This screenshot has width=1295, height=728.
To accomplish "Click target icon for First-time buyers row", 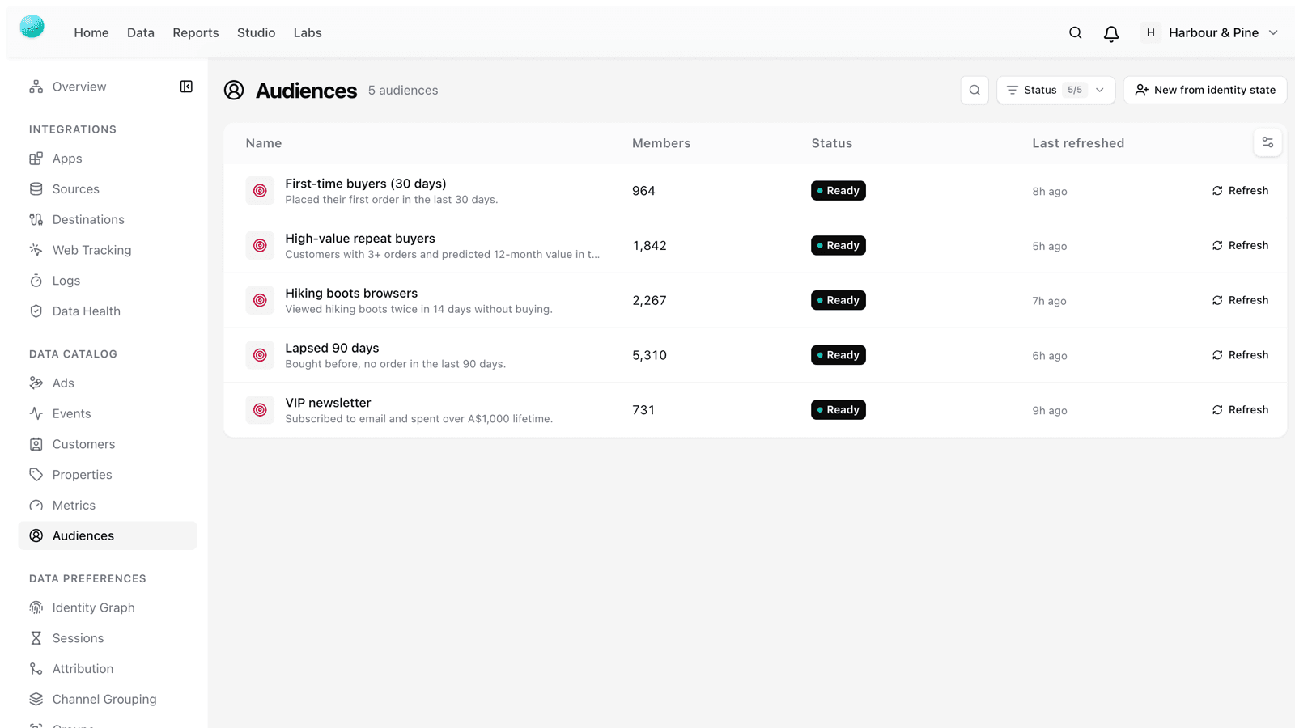I will (260, 191).
